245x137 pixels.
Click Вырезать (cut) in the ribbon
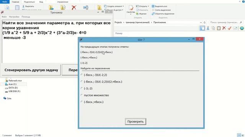28,6
